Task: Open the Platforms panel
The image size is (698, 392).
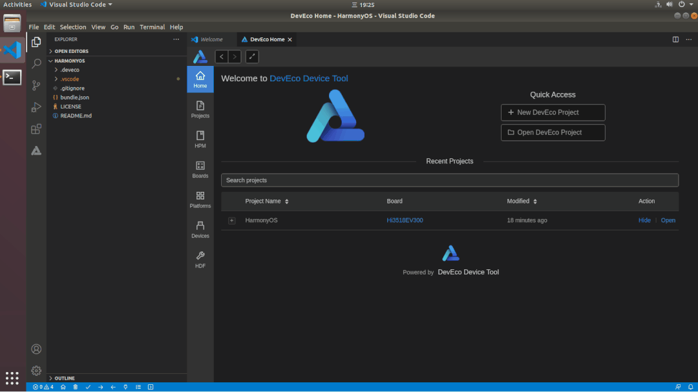Action: click(x=200, y=198)
